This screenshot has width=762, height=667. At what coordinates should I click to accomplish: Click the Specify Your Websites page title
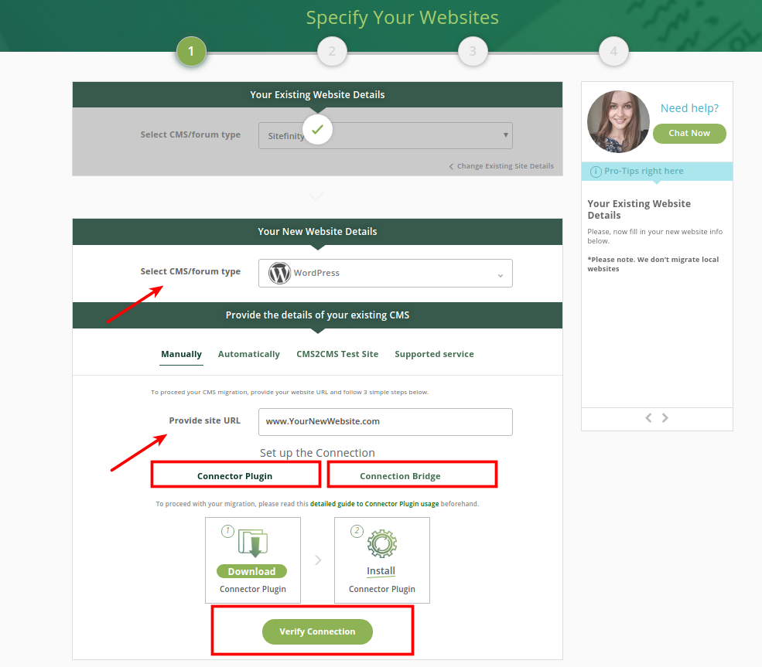402,18
